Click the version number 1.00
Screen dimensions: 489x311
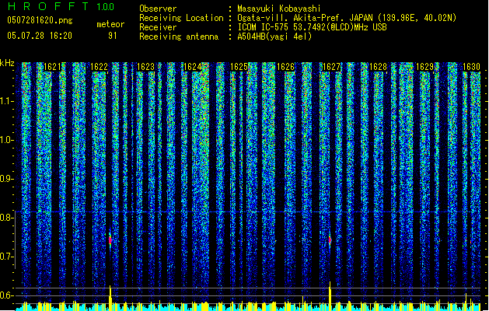pyautogui.click(x=105, y=6)
